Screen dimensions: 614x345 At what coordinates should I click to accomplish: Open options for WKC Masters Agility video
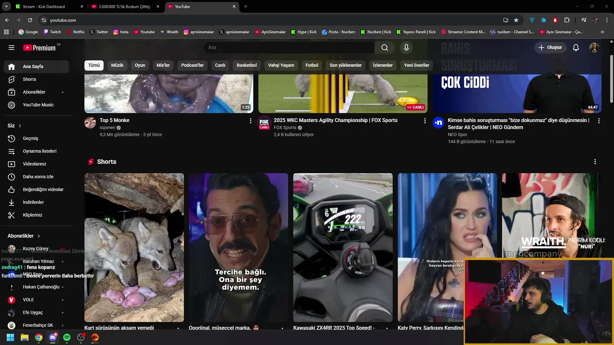(425, 121)
